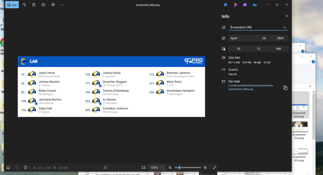Open Help icon in the rear File Explorer window

tap(303, 51)
